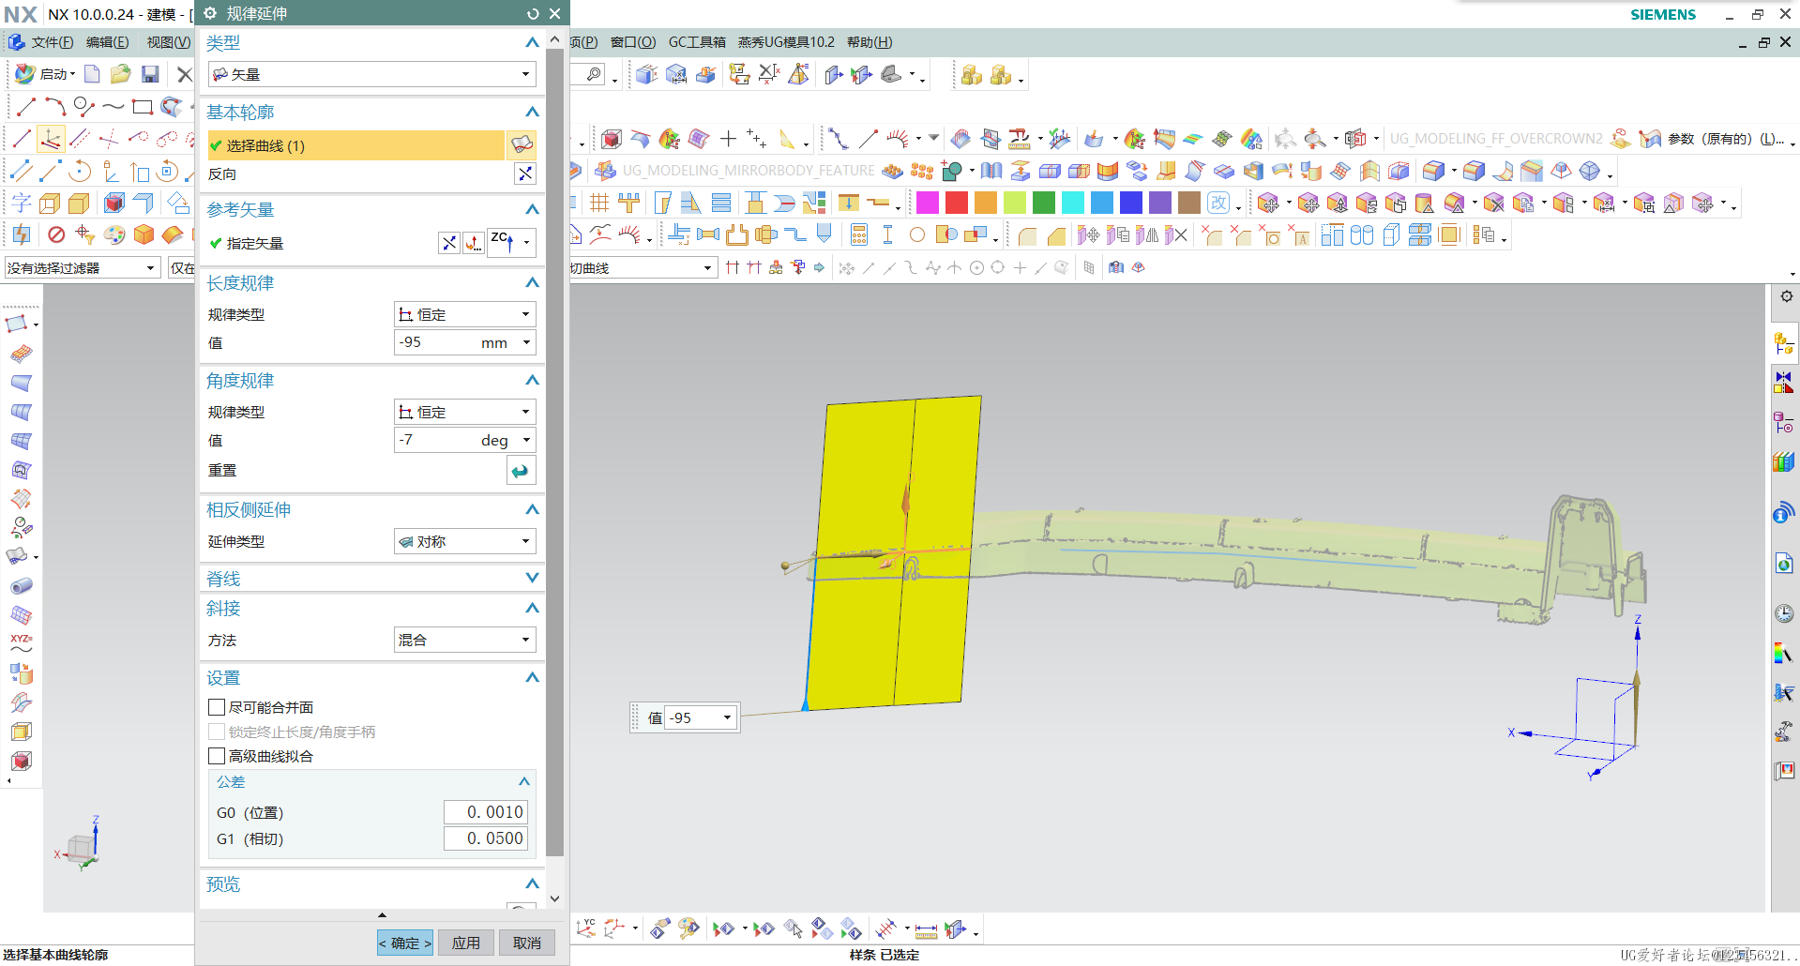Click the 确定 OK button
1800x966 pixels.
[x=405, y=943]
